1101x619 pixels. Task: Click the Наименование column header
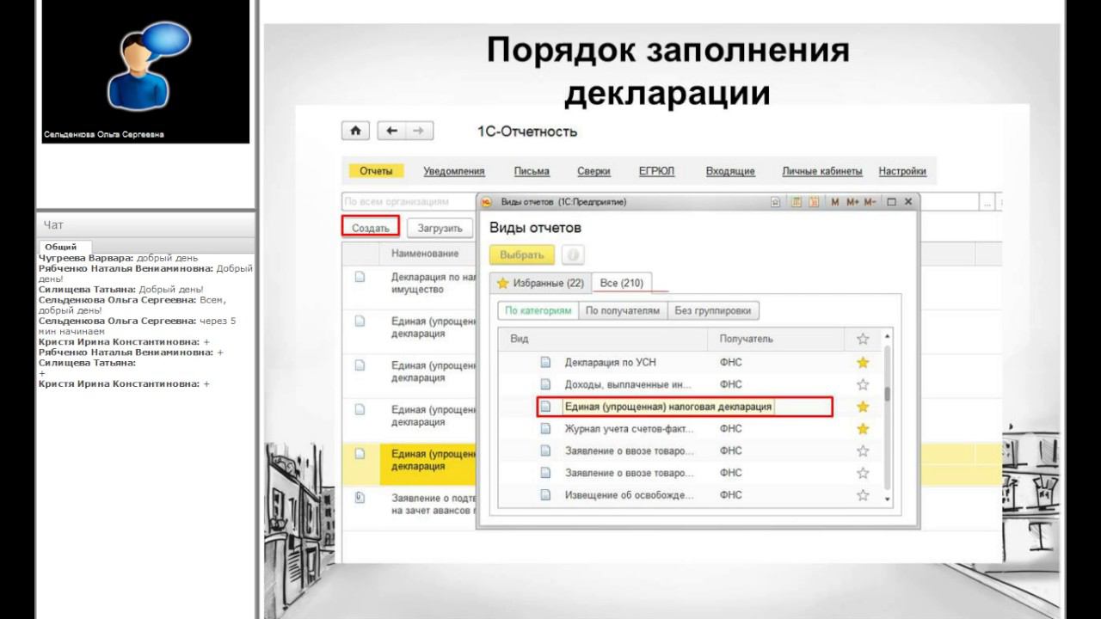(x=425, y=254)
